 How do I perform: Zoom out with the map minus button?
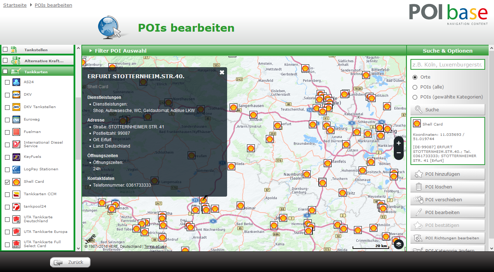pos(399,153)
